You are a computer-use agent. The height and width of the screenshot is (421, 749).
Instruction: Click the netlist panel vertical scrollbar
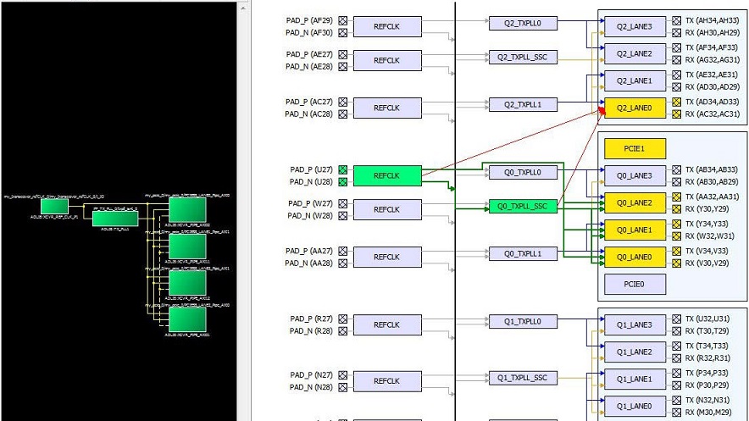[244, 210]
